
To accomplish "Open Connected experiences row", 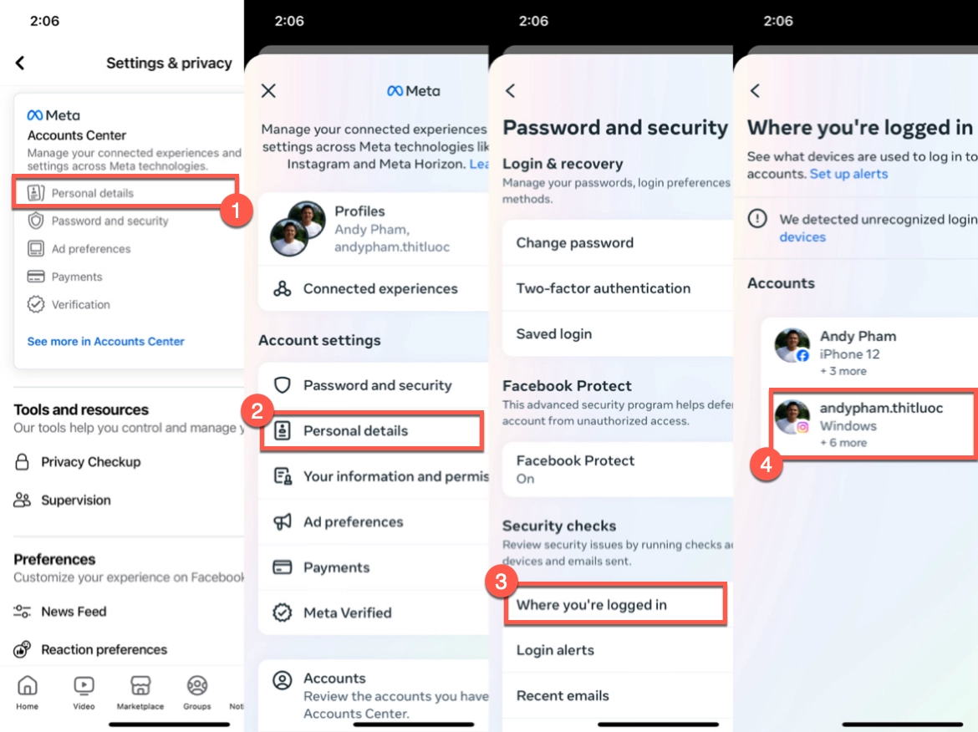I will click(374, 288).
